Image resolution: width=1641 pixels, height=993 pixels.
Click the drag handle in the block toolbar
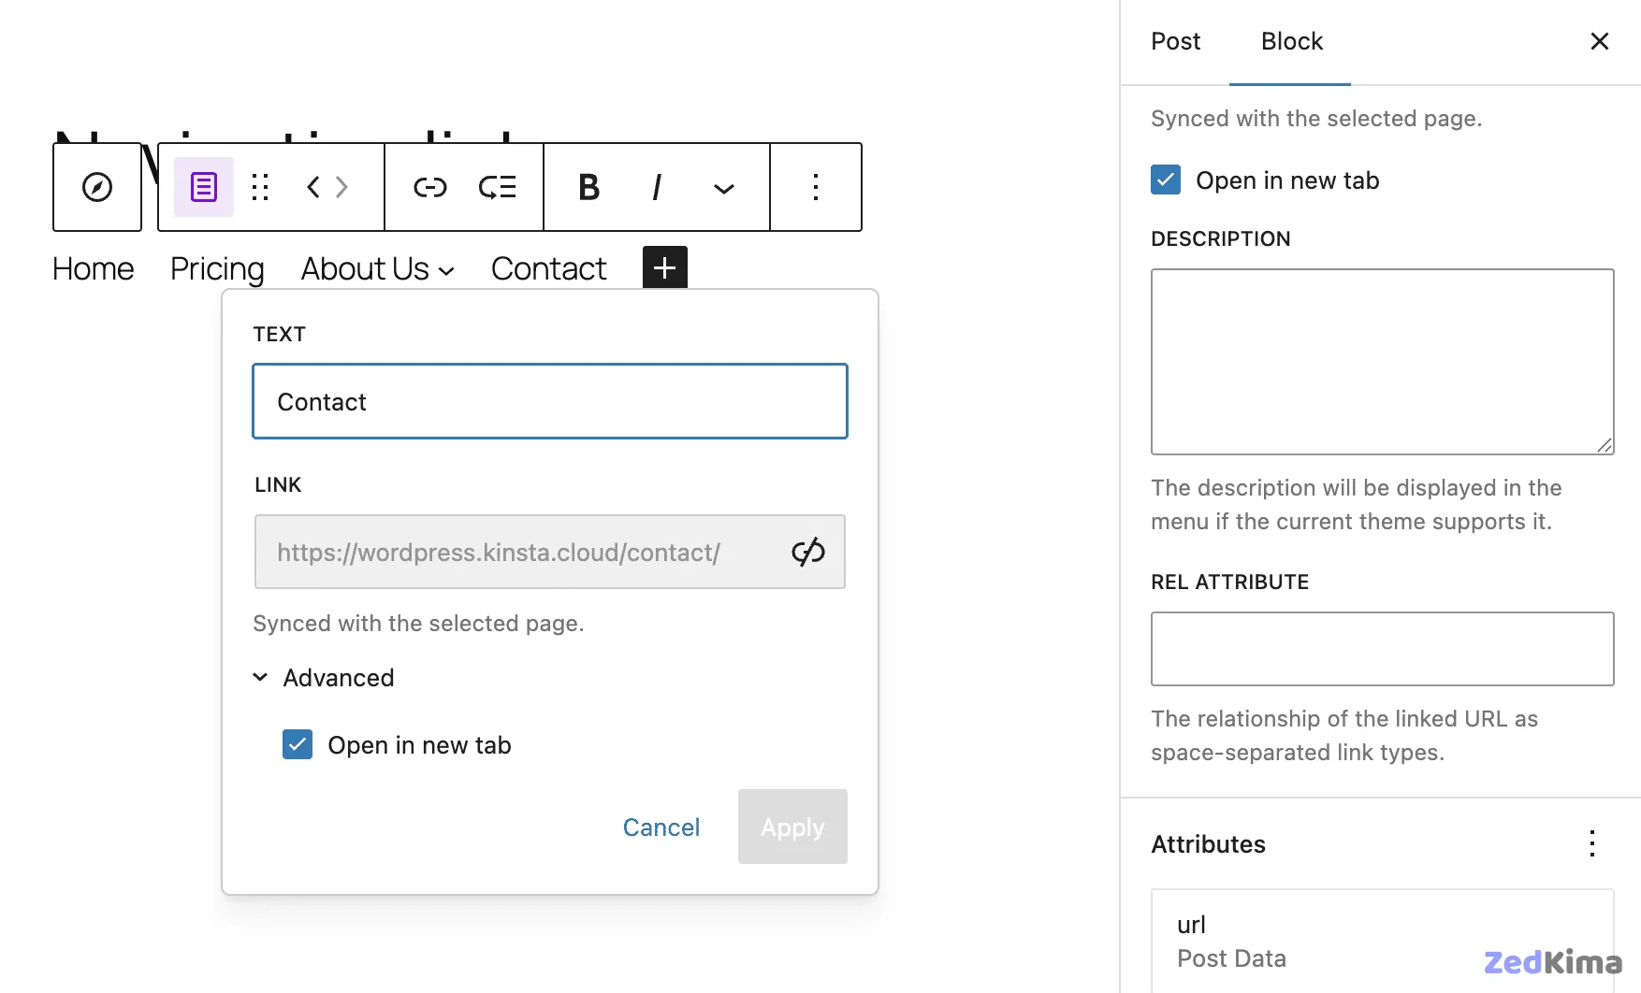pos(260,187)
